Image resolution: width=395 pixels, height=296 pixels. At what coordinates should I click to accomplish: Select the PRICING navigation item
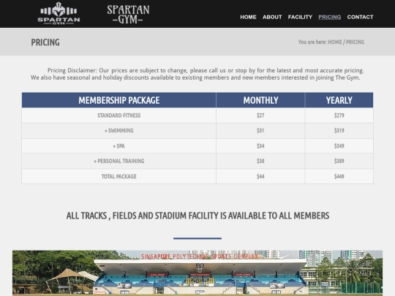coord(329,17)
